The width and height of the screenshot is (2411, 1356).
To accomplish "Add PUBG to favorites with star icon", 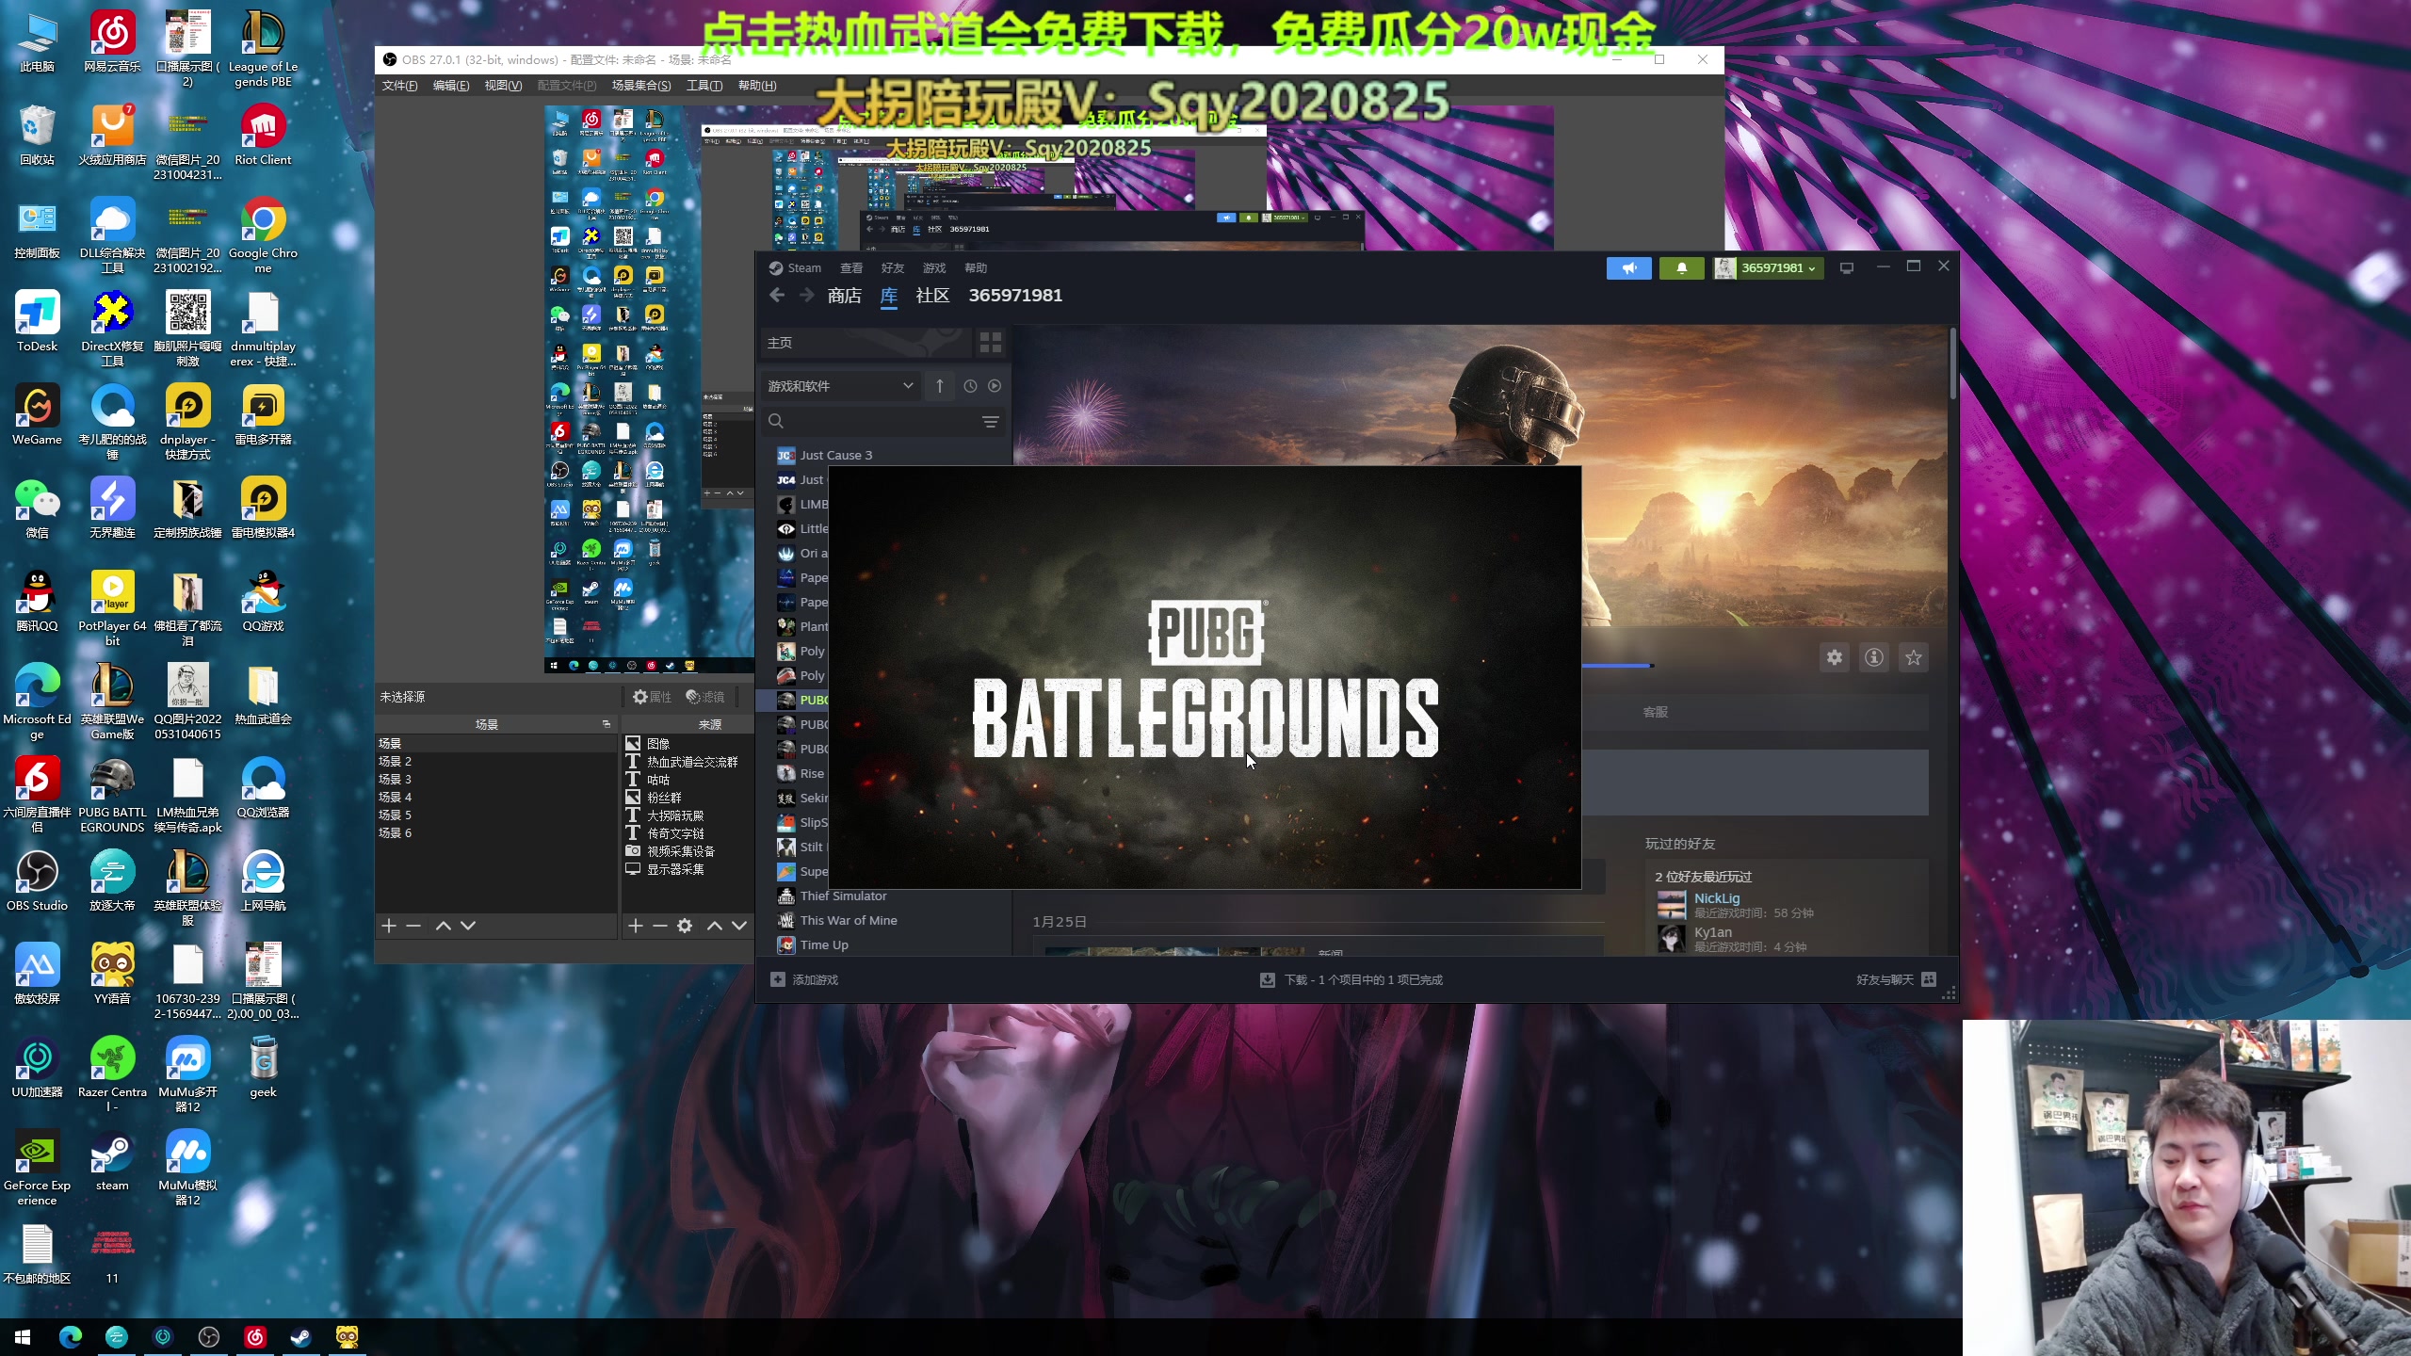I will [x=1913, y=657].
